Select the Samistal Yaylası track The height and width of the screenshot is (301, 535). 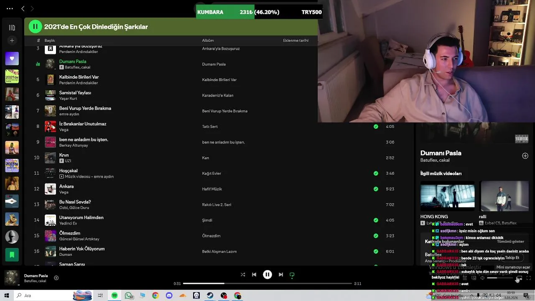pos(75,93)
